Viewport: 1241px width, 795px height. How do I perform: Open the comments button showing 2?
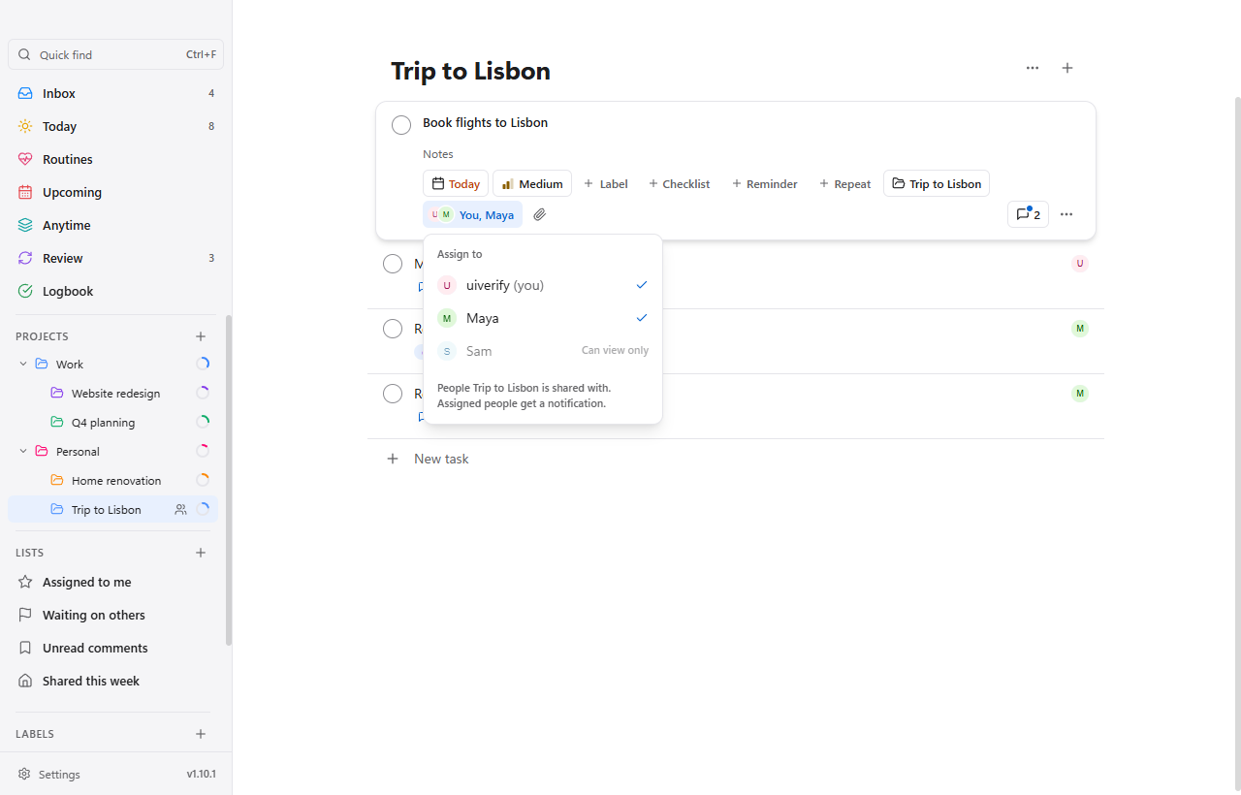(1028, 214)
